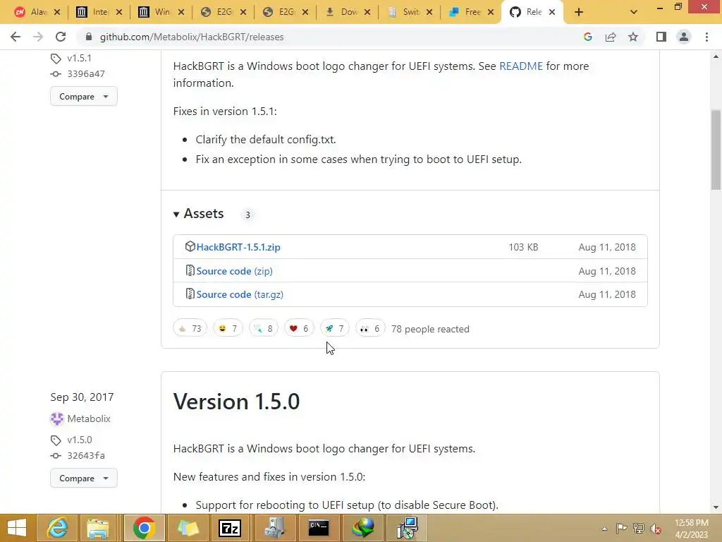Image resolution: width=722 pixels, height=542 pixels.
Task: Close the Alav tab
Action: [x=57, y=13]
